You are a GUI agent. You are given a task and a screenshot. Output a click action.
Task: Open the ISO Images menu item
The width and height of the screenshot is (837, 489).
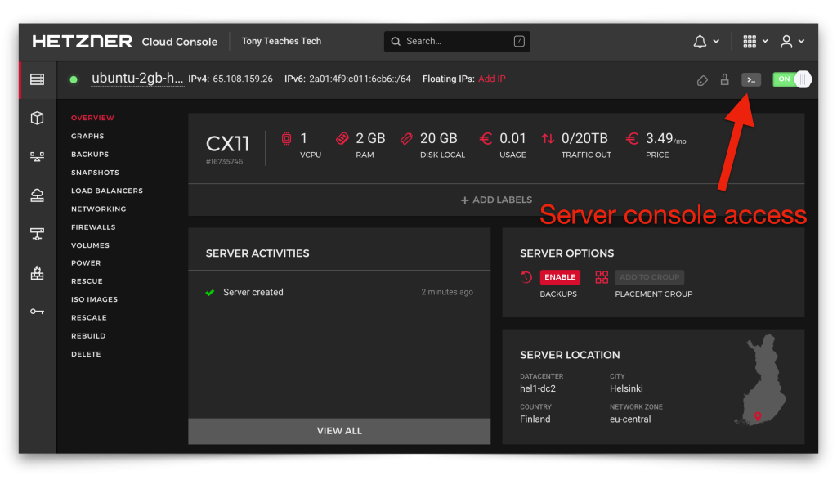(95, 299)
